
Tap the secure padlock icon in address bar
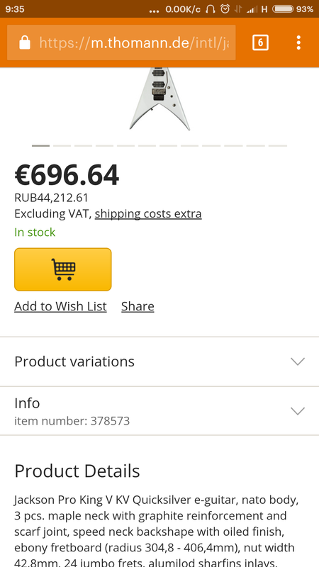pyautogui.click(x=25, y=43)
